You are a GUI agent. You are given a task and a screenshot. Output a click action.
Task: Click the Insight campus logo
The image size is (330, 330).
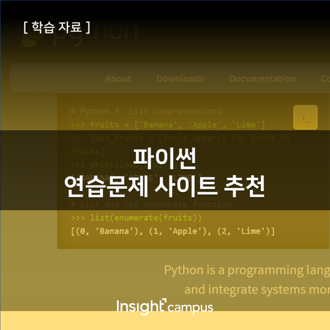point(165,307)
